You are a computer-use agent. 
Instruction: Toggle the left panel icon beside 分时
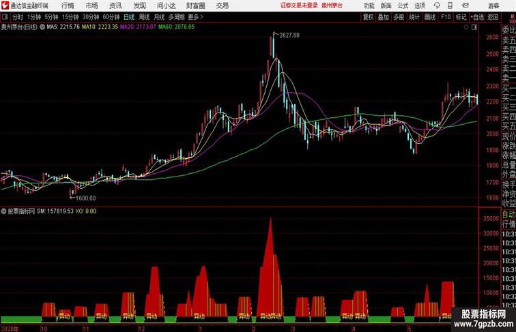click(5, 17)
